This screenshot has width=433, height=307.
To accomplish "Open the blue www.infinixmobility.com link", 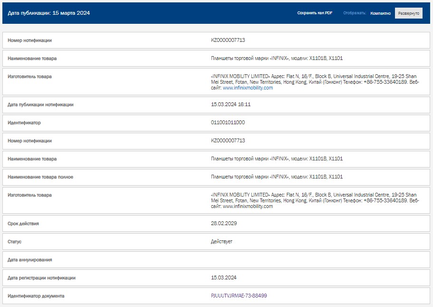I will (x=248, y=88).
